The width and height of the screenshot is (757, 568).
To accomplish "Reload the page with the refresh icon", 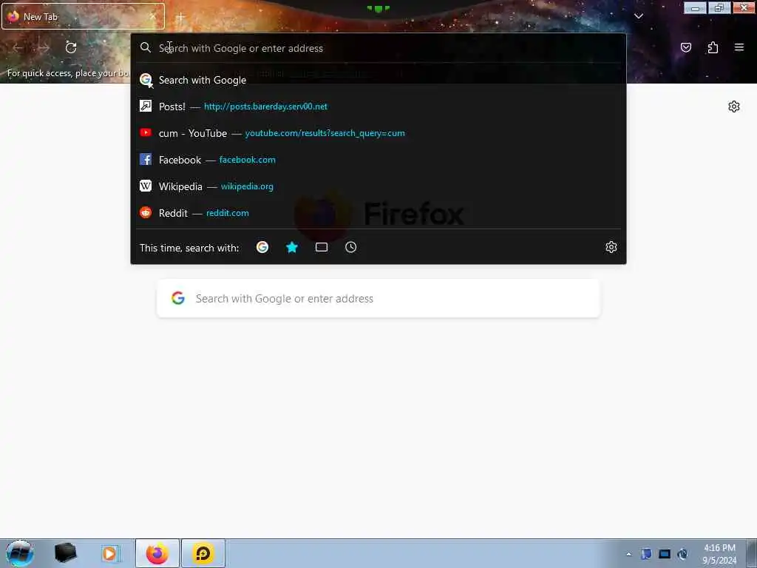I will click(71, 47).
